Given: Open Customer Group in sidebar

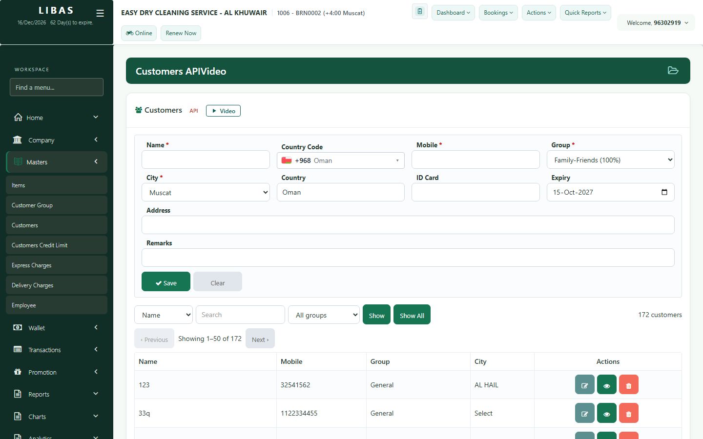Looking at the screenshot, I should pos(57,205).
